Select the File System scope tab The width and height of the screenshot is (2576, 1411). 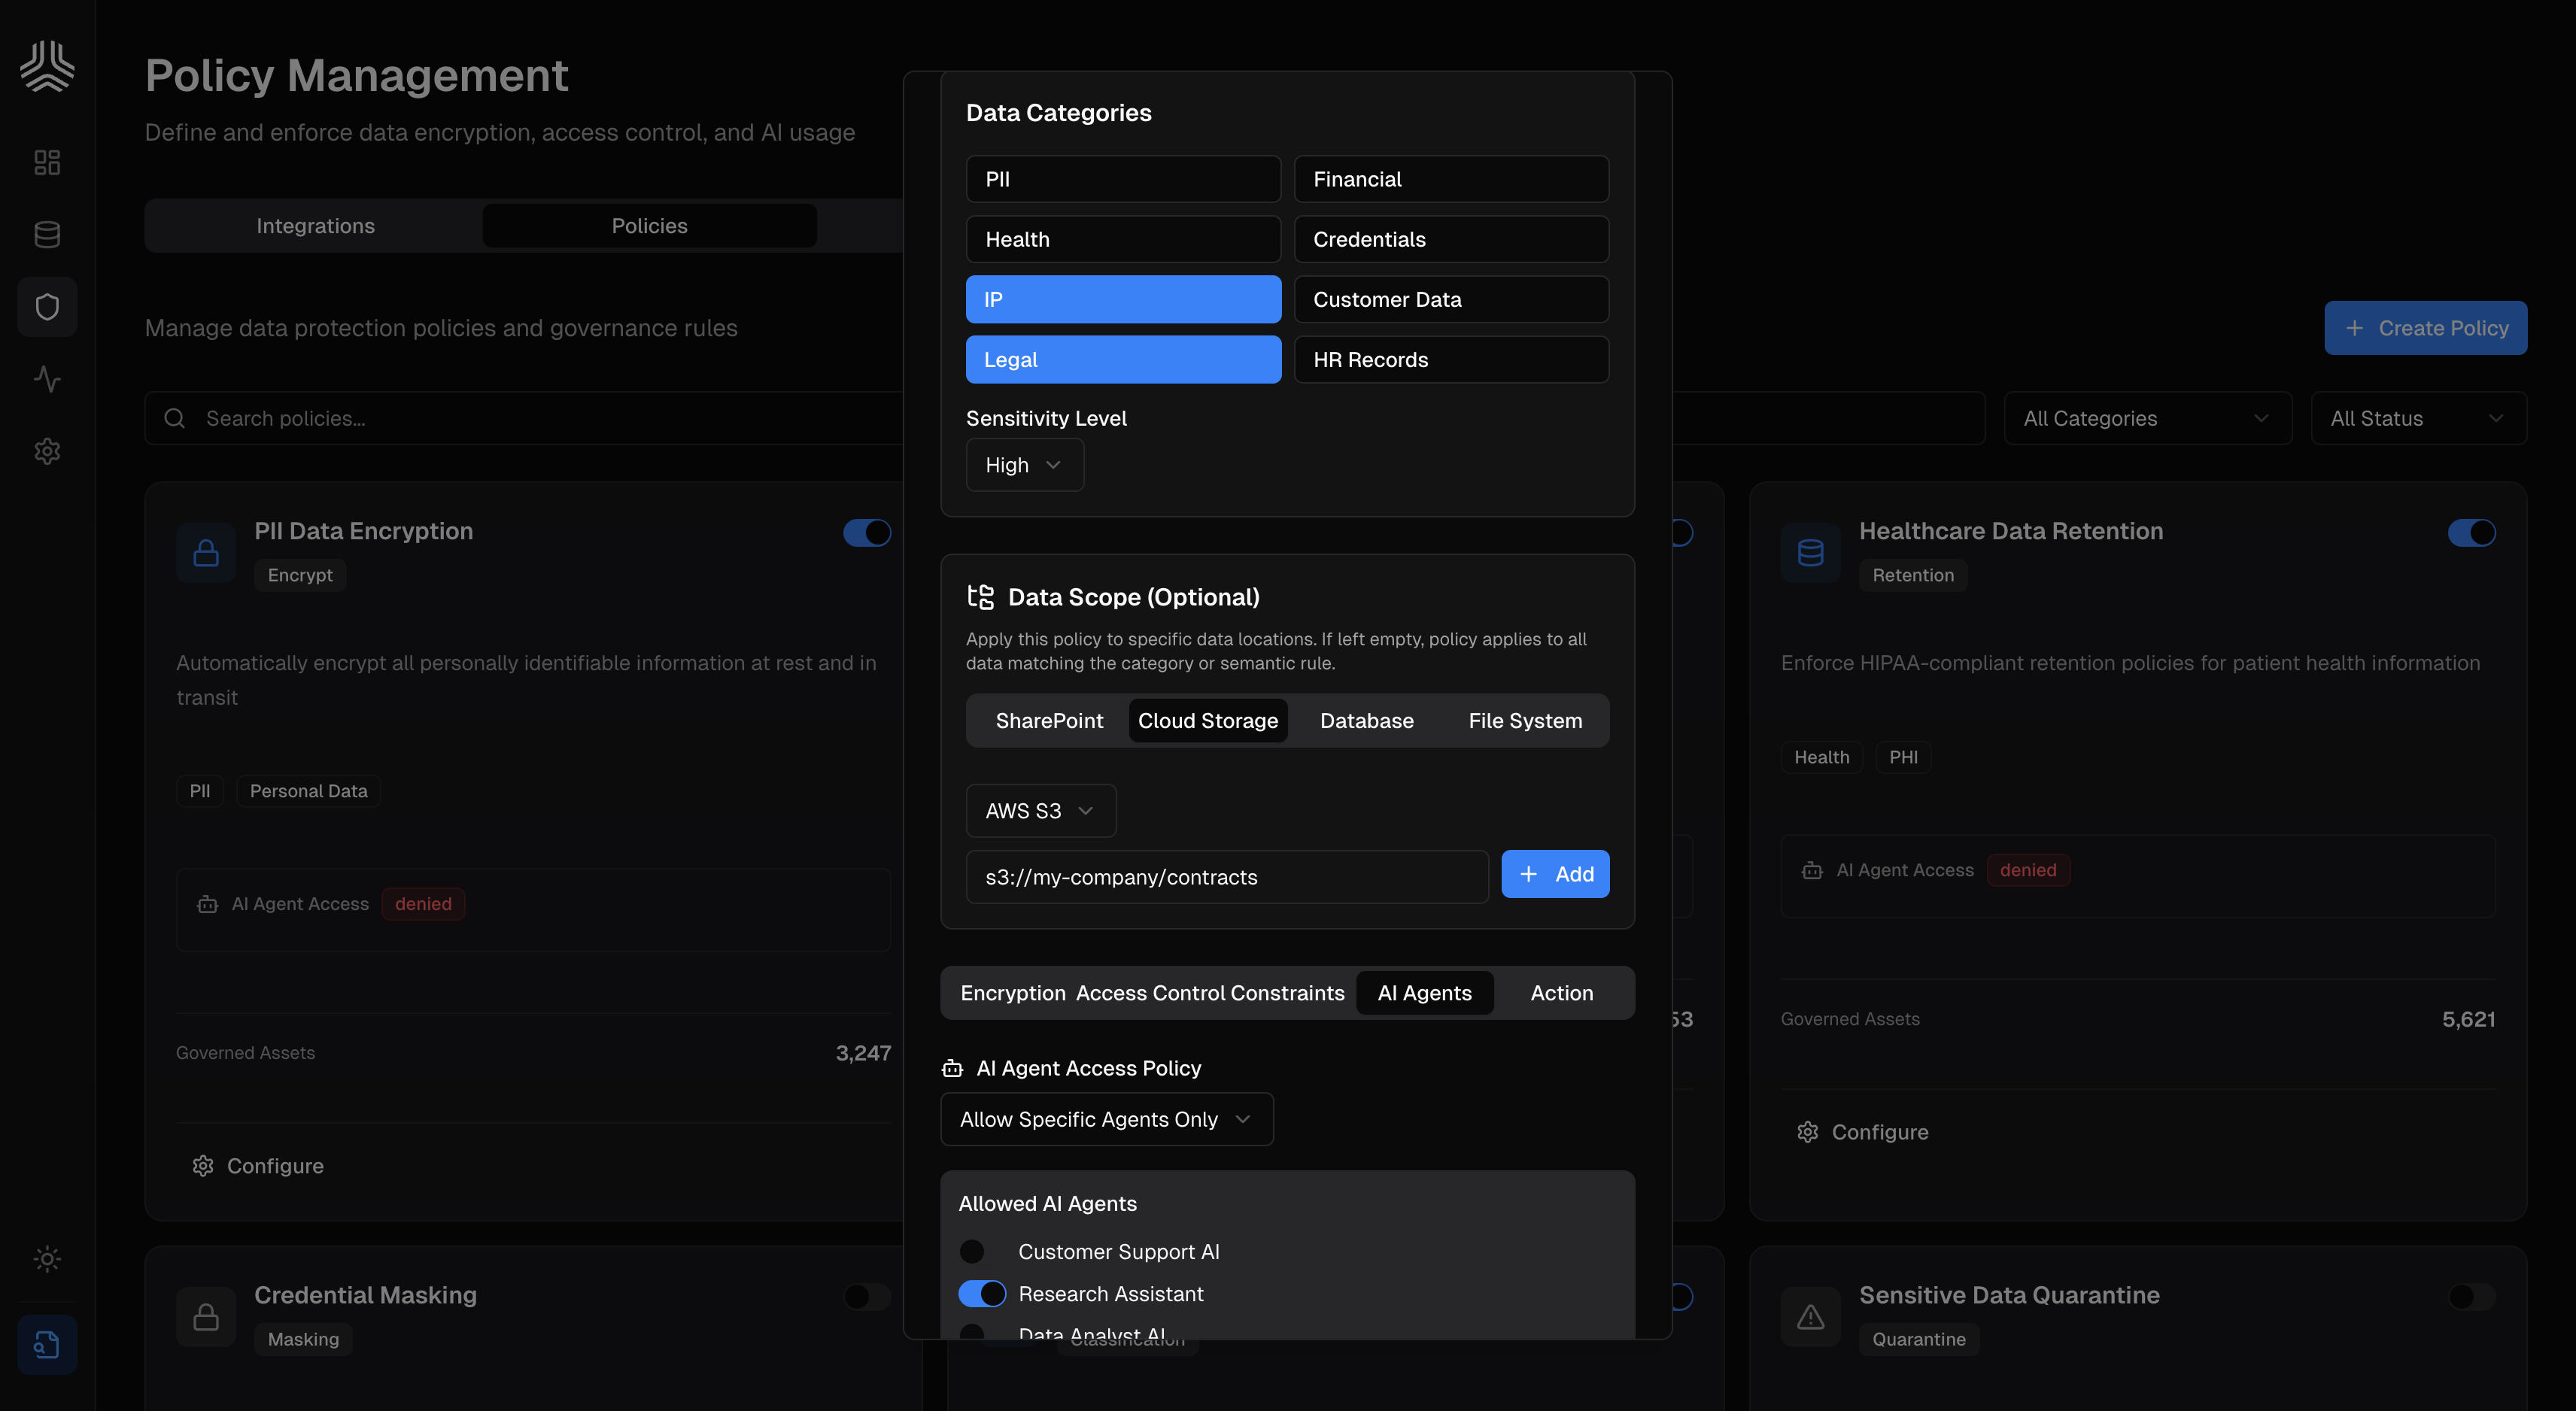click(1525, 721)
